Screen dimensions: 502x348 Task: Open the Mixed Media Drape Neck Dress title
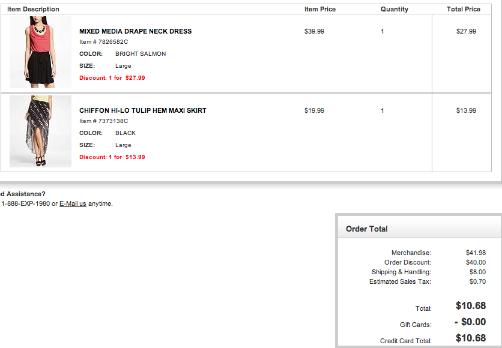click(x=135, y=31)
